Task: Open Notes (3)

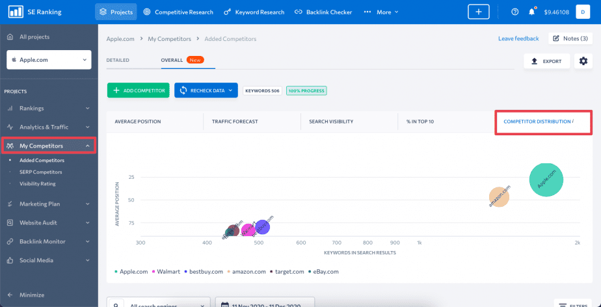Action: tap(570, 38)
